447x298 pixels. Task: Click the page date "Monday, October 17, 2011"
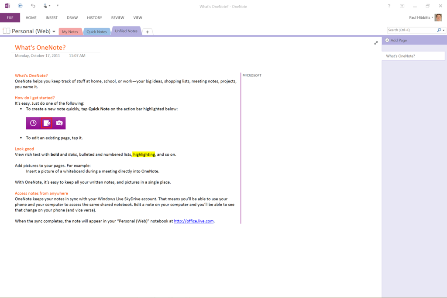click(x=38, y=55)
